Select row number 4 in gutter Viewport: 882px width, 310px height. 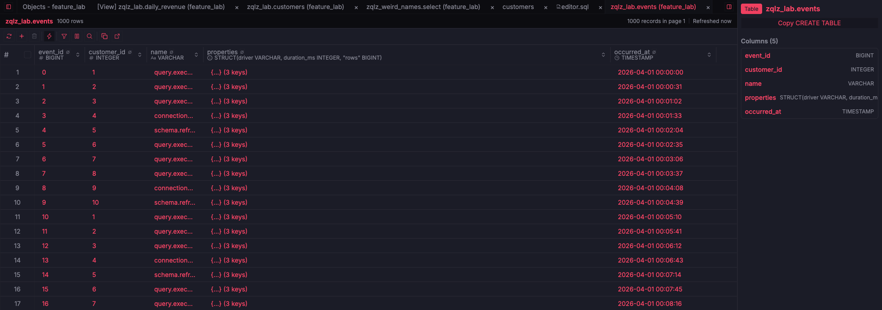click(x=17, y=116)
